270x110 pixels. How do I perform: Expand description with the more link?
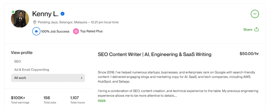102,100
